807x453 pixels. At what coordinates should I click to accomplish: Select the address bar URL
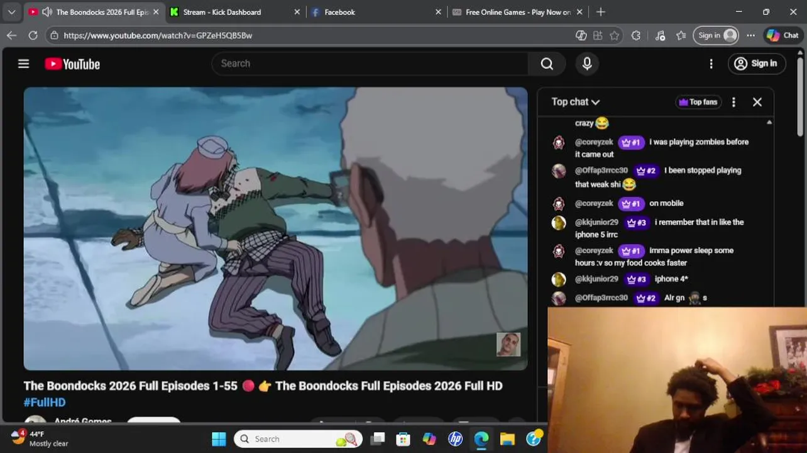pyautogui.click(x=158, y=35)
